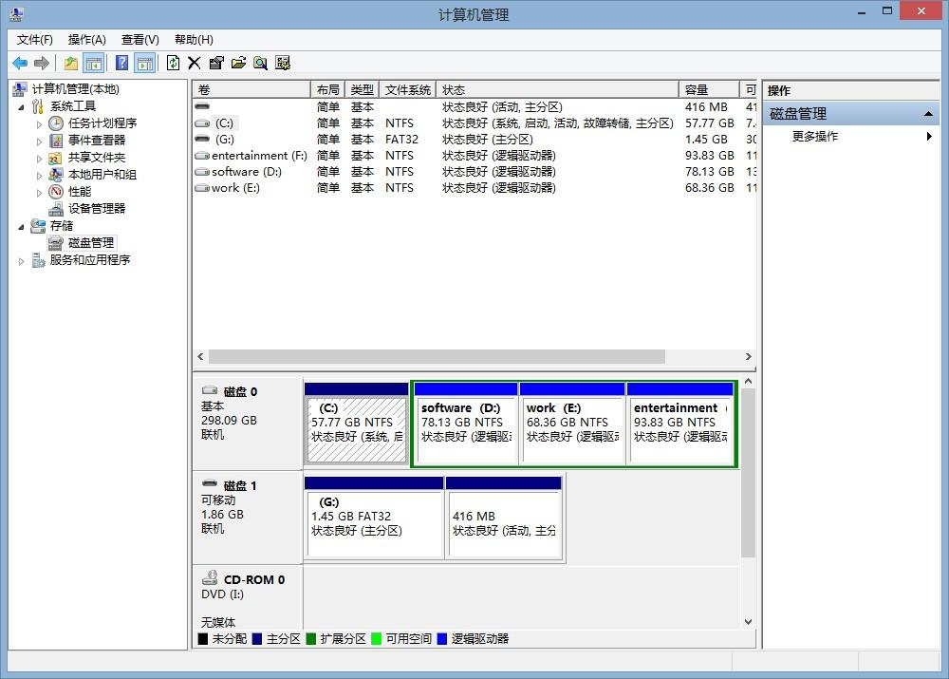Image resolution: width=949 pixels, height=679 pixels.
Task: Click the 事件查看器 icon in the tree
Action: coord(56,141)
